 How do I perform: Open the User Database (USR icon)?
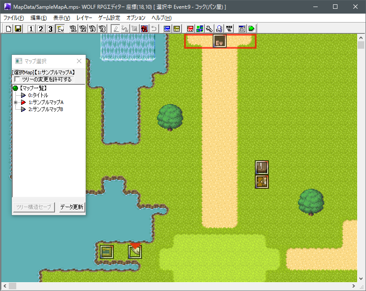tap(167, 29)
